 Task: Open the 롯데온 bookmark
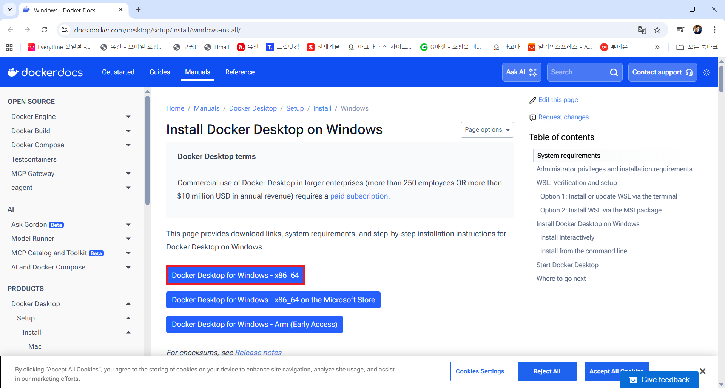pos(614,47)
